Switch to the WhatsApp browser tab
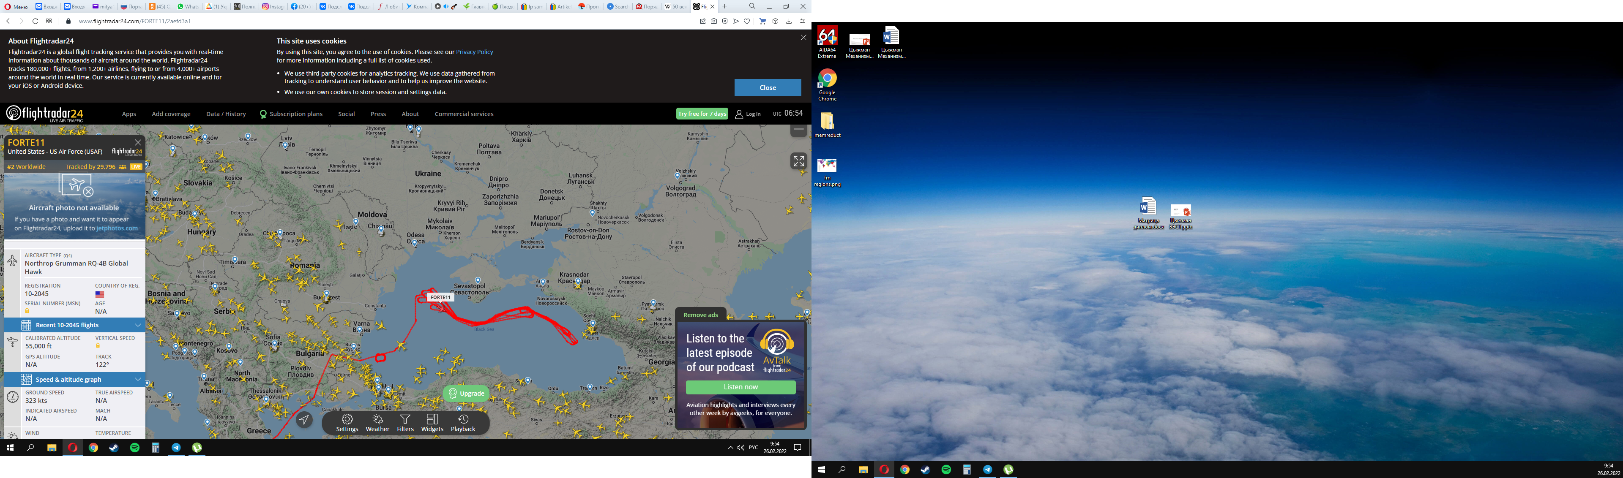Image resolution: width=1623 pixels, height=478 pixels. pyautogui.click(x=187, y=6)
